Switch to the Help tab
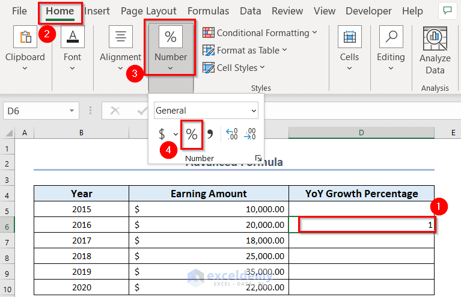This screenshot has width=461, height=297. (x=412, y=11)
